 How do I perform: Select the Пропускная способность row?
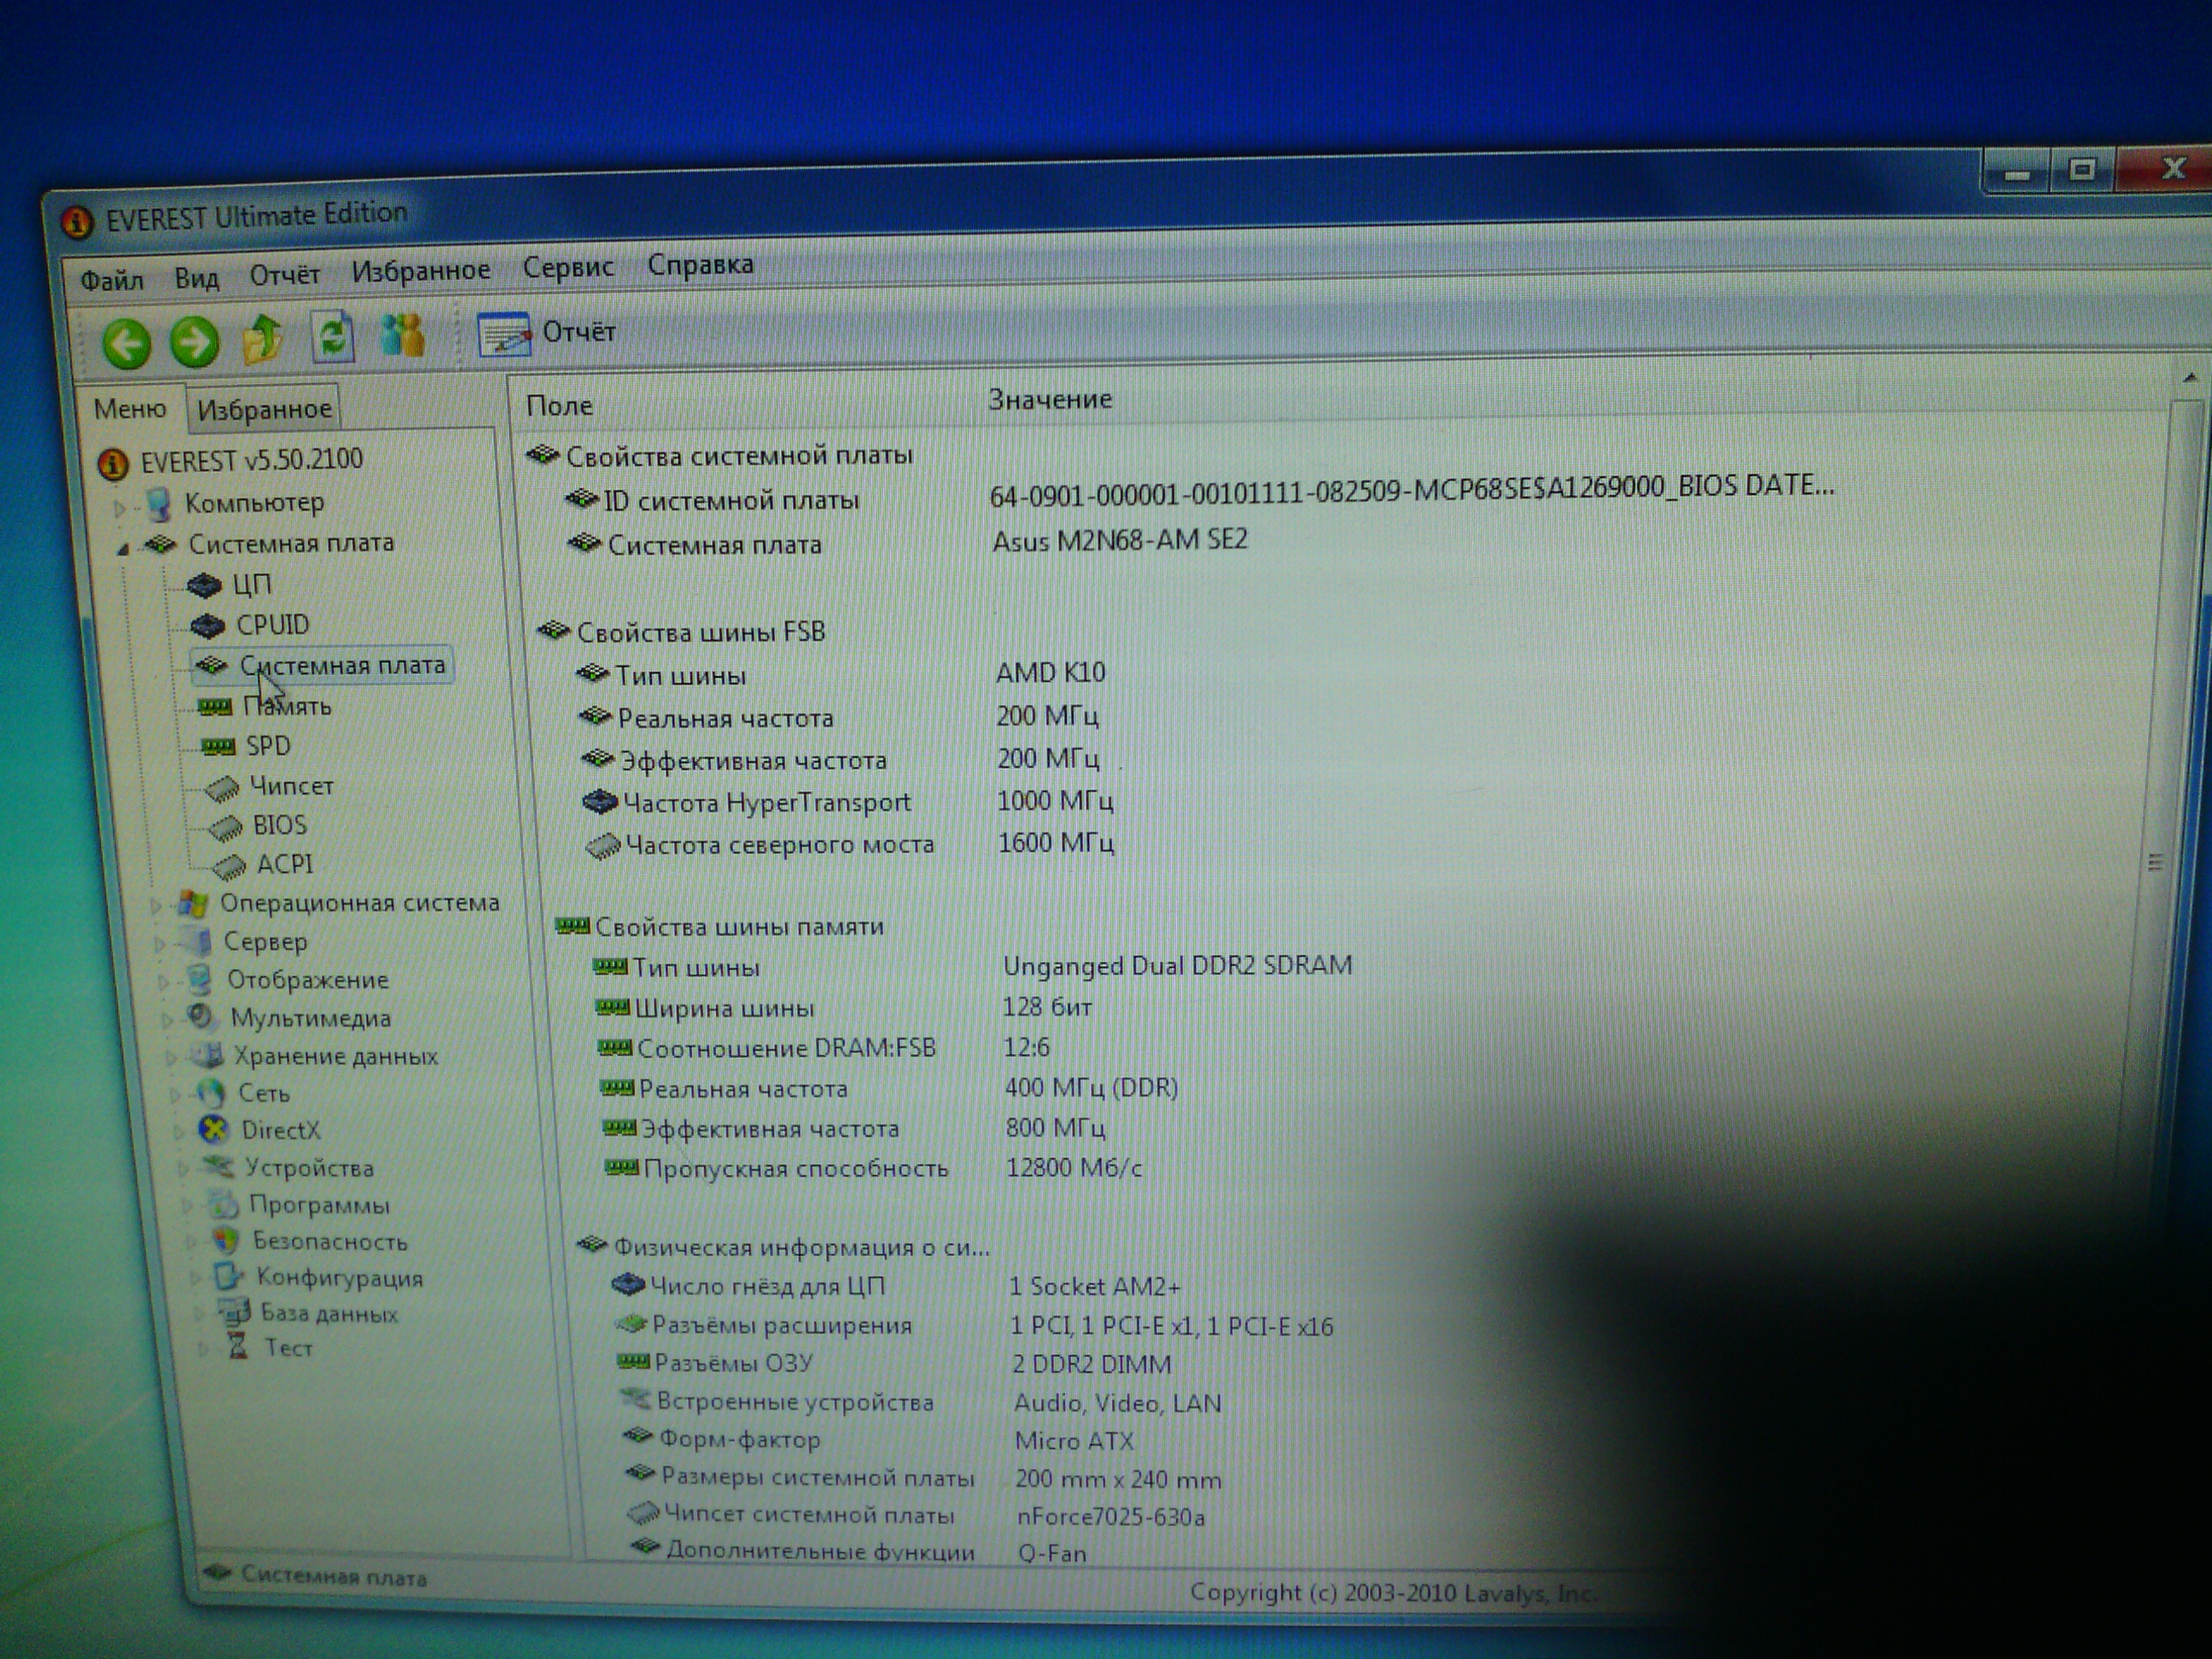click(874, 1168)
